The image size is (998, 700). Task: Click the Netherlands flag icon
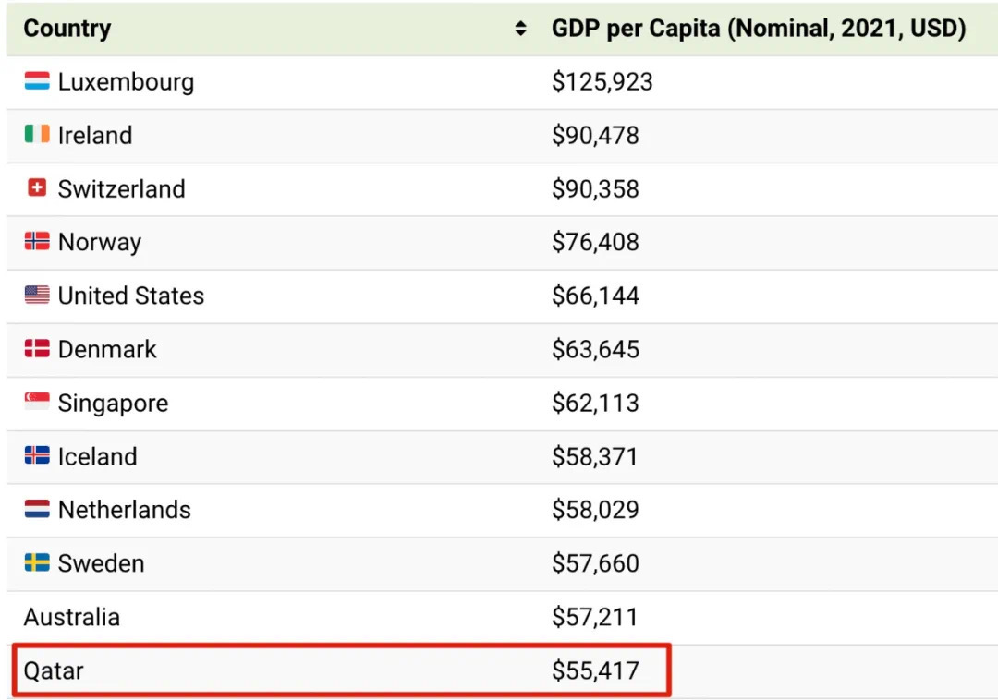point(37,510)
